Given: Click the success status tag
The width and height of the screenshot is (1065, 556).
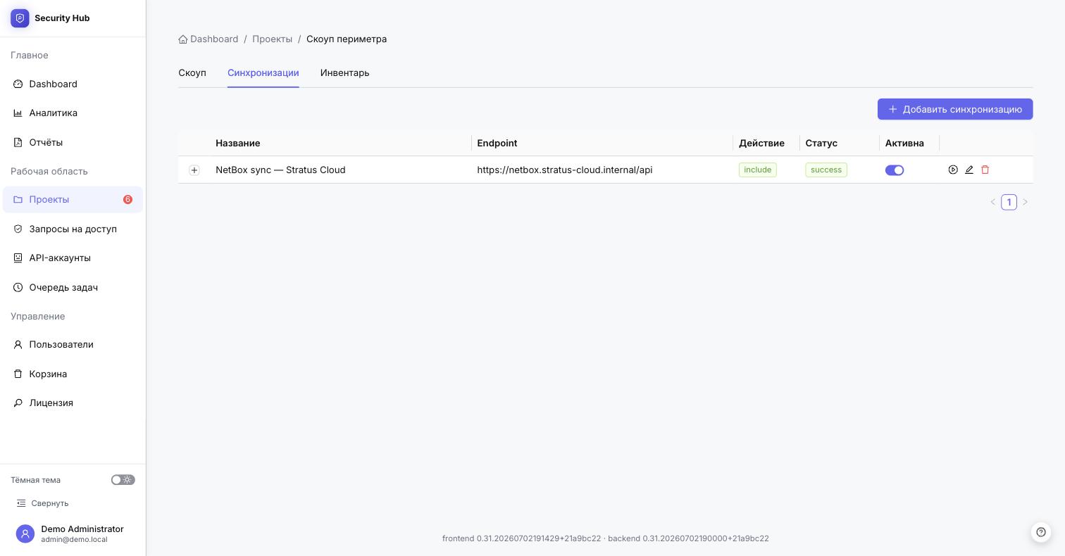Looking at the screenshot, I should point(826,170).
